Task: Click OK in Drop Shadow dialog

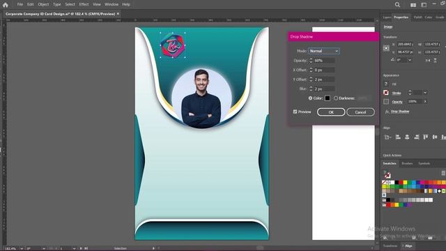Action: (331, 112)
